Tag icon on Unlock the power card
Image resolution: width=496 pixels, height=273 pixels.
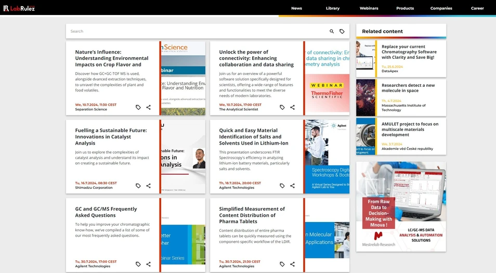pos(282,107)
